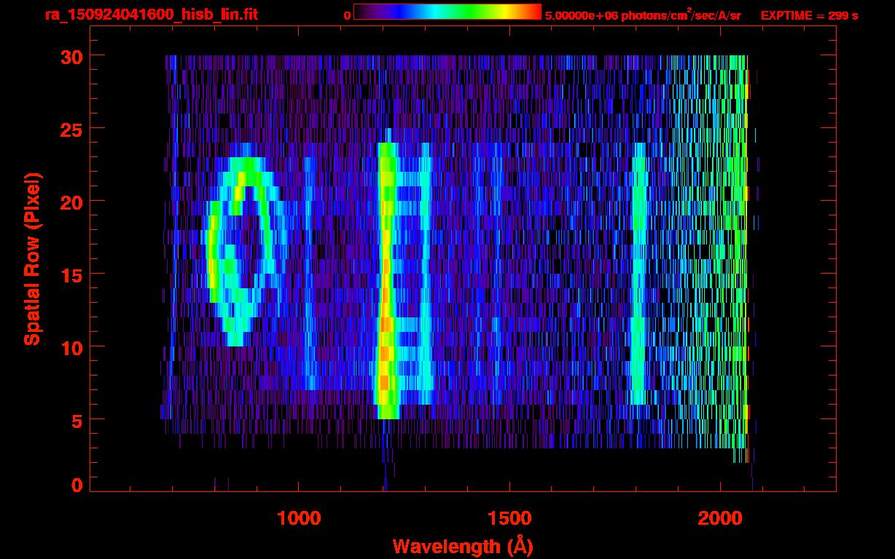This screenshot has height=559, width=895.
Task: Click the rainbow intensity color bar
Action: [447, 12]
